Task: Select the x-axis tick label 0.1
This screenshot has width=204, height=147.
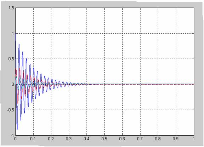Action: 33,139
